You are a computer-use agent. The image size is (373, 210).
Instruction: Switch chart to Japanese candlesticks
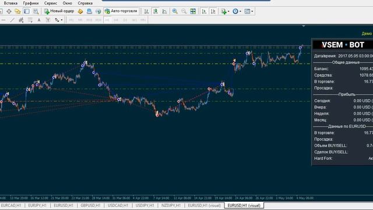(x=156, y=11)
